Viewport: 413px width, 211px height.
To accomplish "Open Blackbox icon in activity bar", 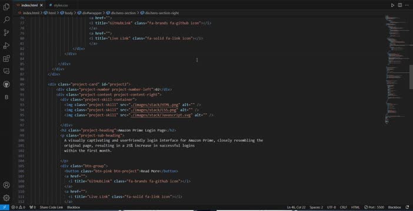I will tap(6, 97).
